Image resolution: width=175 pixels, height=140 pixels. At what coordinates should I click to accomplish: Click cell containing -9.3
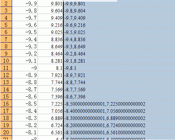(25, 46)
